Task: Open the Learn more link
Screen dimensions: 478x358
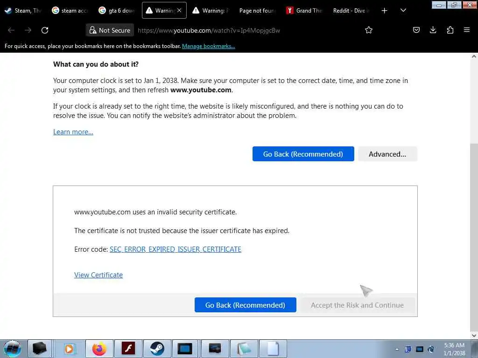Action: (x=73, y=132)
